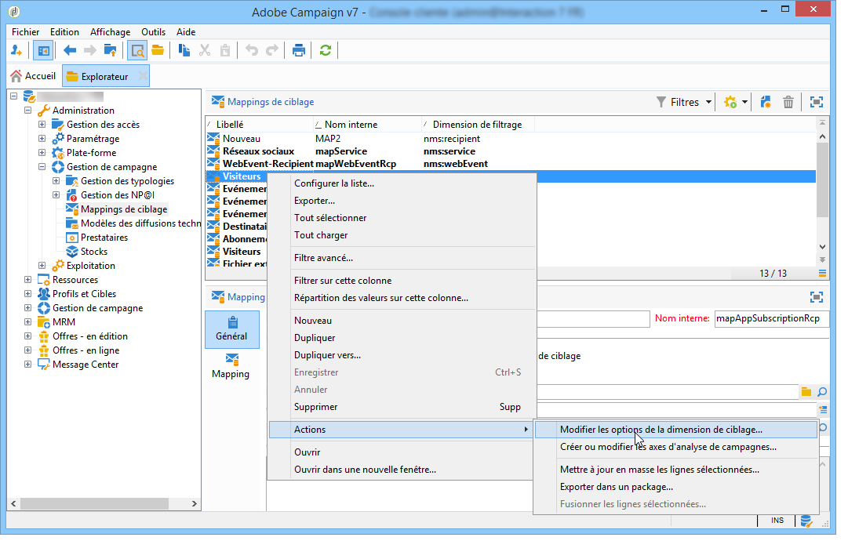Click the green refresh icon
Screen dimensions: 848x548
click(x=325, y=51)
